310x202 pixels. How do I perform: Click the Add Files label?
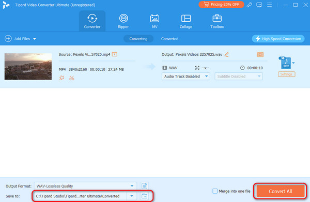point(22,39)
